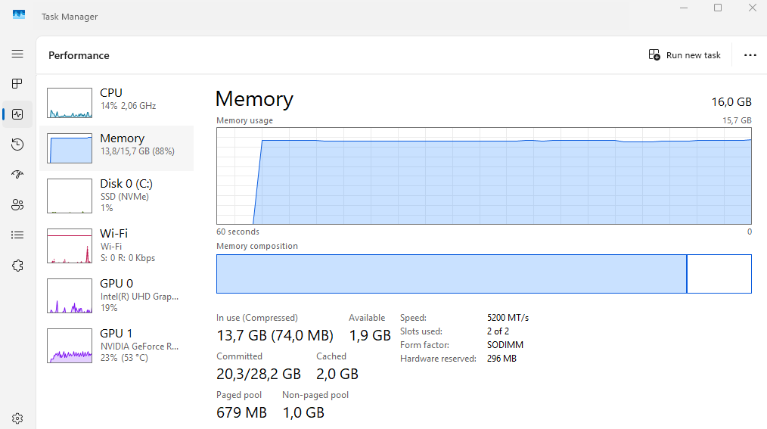Open Task Manager settings gear

pos(17,418)
